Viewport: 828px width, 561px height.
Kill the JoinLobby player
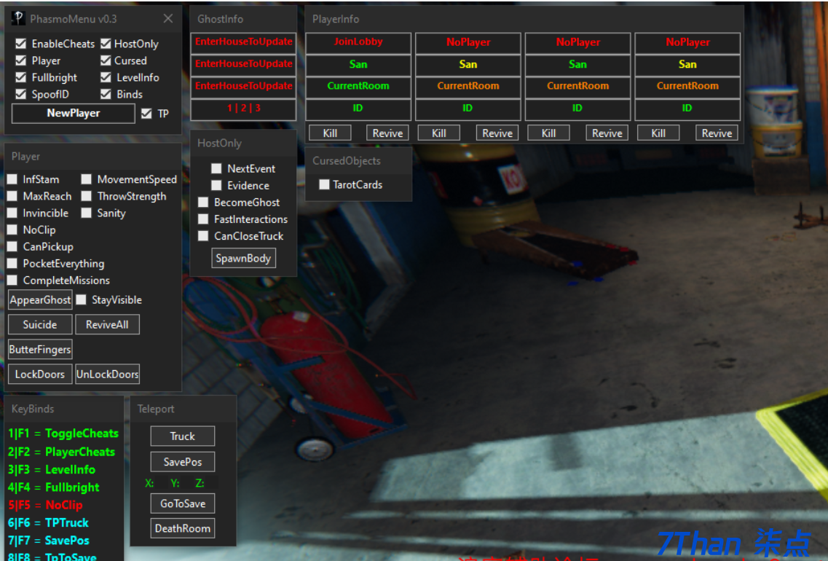point(330,133)
